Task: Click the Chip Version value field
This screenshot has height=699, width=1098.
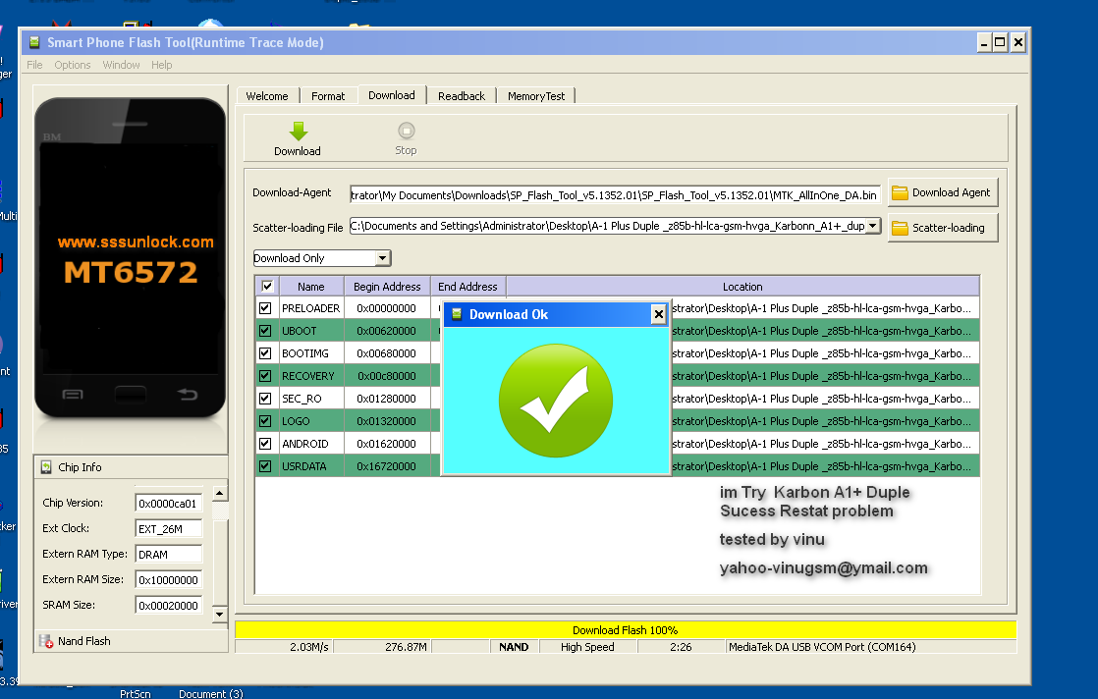Action: point(168,503)
